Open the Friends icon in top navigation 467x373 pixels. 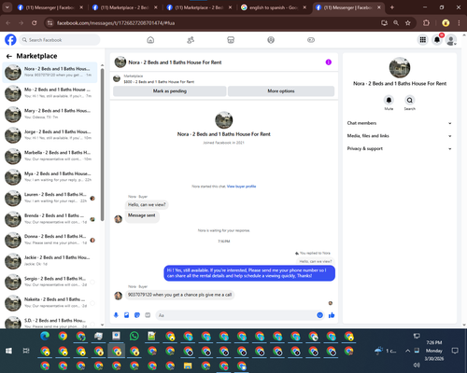click(x=191, y=40)
